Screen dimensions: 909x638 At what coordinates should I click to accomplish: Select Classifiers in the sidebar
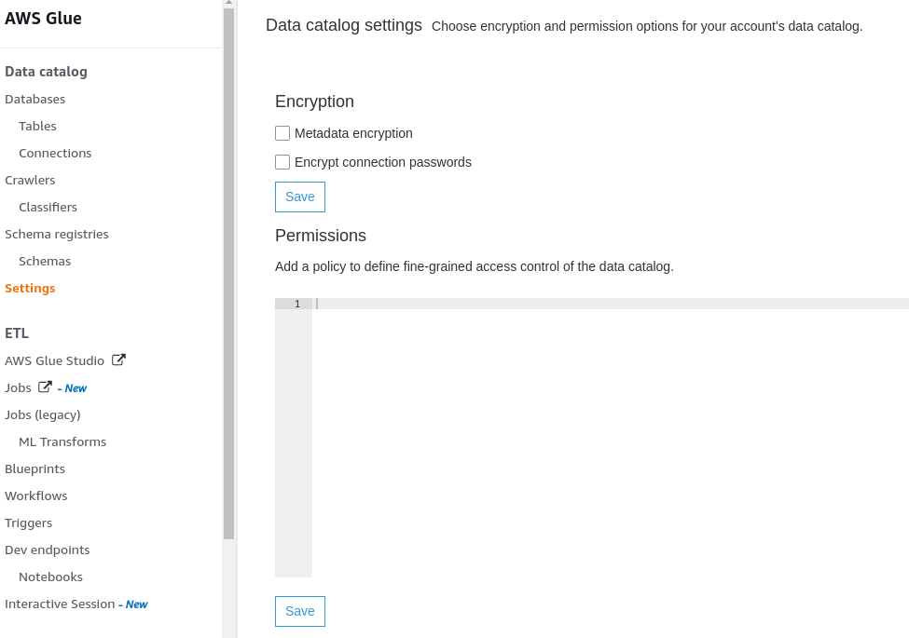48,207
